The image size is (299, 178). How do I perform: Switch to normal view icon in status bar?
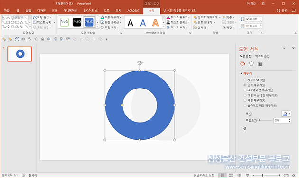point(222,175)
